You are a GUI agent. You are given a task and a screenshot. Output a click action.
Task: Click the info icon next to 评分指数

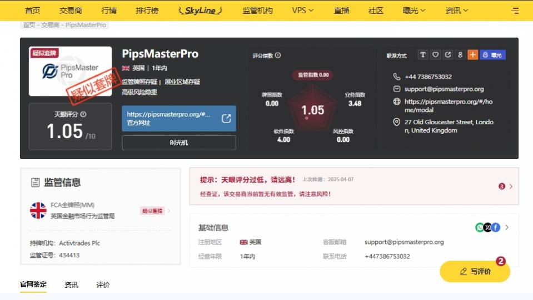[278, 55]
